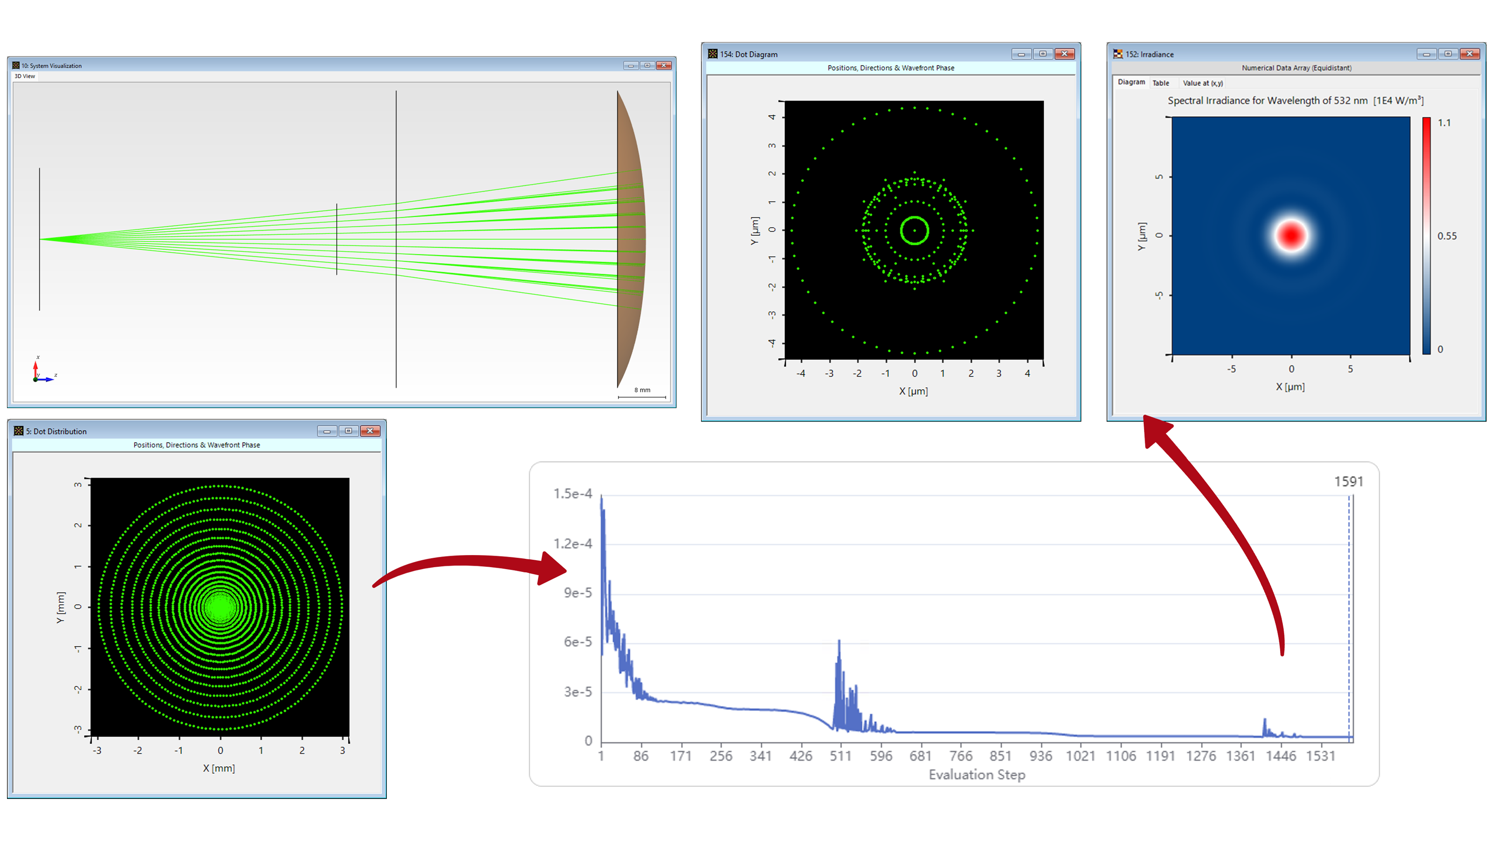Screen dimensions: 1495x841
Task: Click the 152: Irradiance window icon
Action: click(1118, 54)
